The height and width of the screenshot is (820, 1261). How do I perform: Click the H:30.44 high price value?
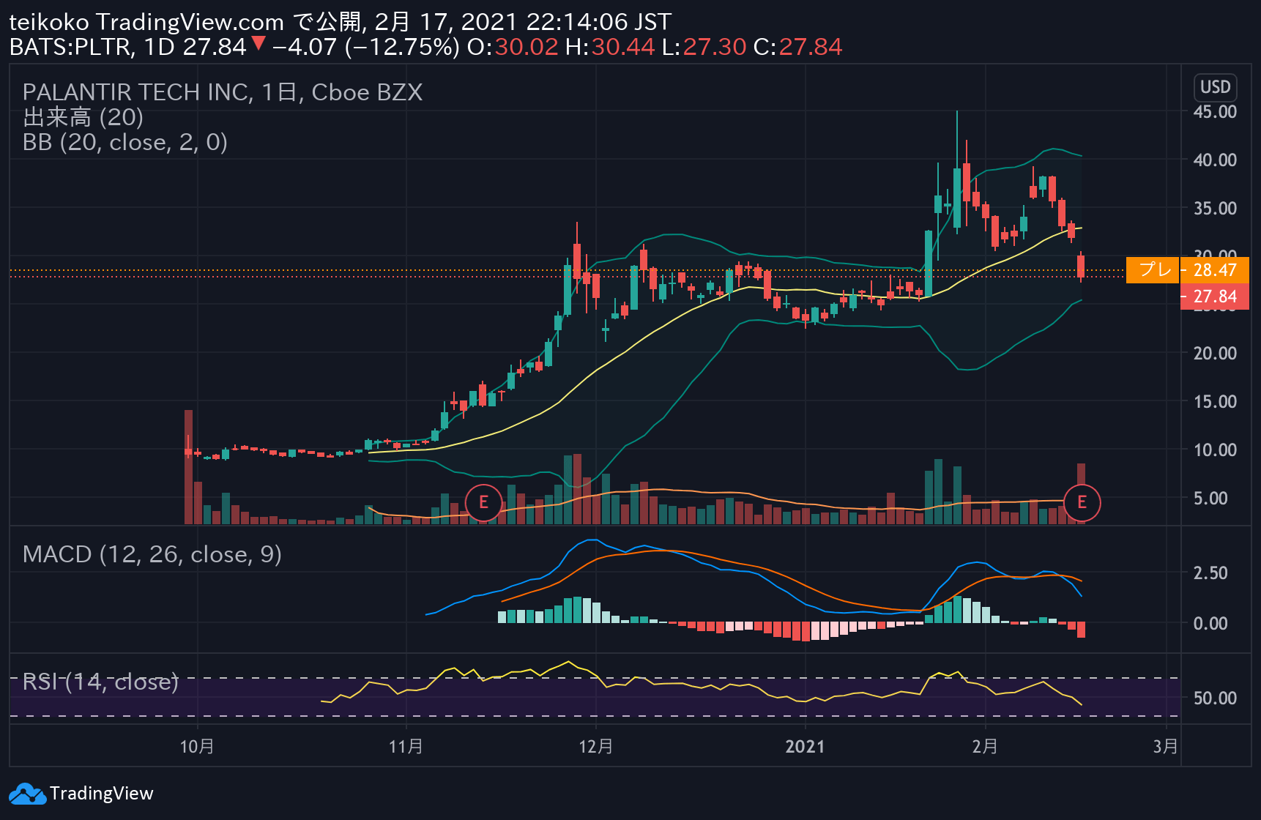610,48
